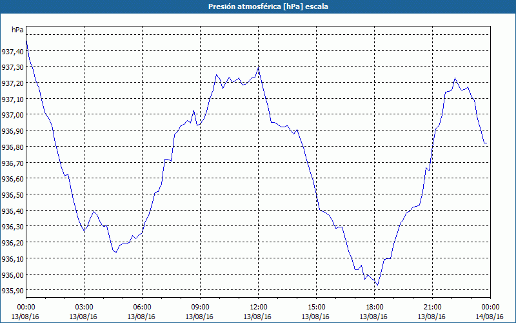Select the 936,30 y-axis label
516x323 pixels.
12,227
